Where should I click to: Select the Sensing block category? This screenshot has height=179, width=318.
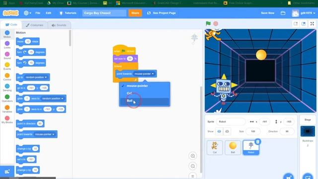click(x=7, y=88)
